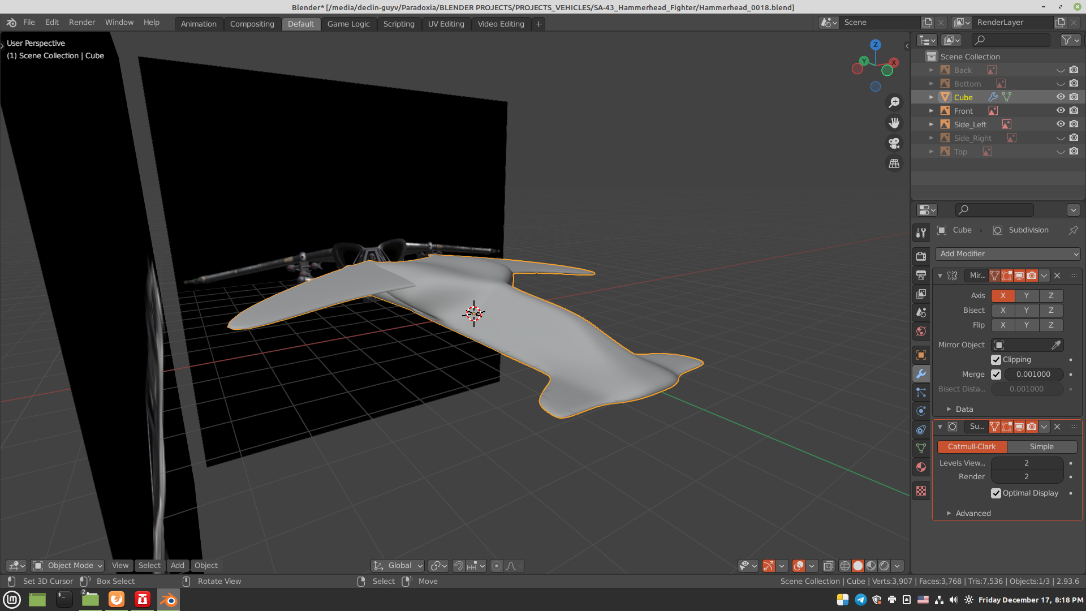Select Catmull-Clark subdivision type
This screenshot has width=1086, height=611.
(x=972, y=447)
